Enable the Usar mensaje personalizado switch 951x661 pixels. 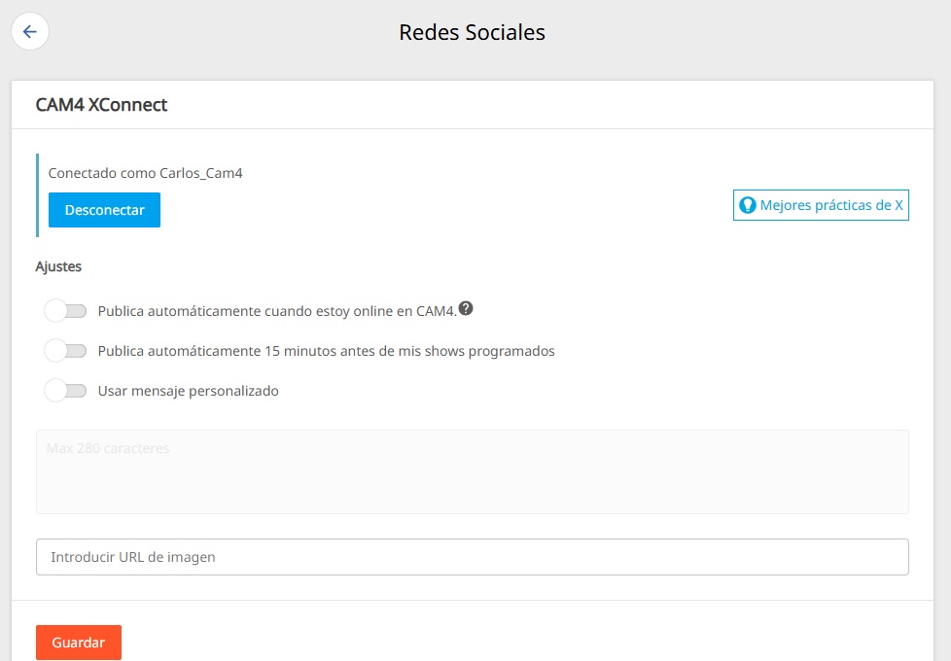coord(65,391)
